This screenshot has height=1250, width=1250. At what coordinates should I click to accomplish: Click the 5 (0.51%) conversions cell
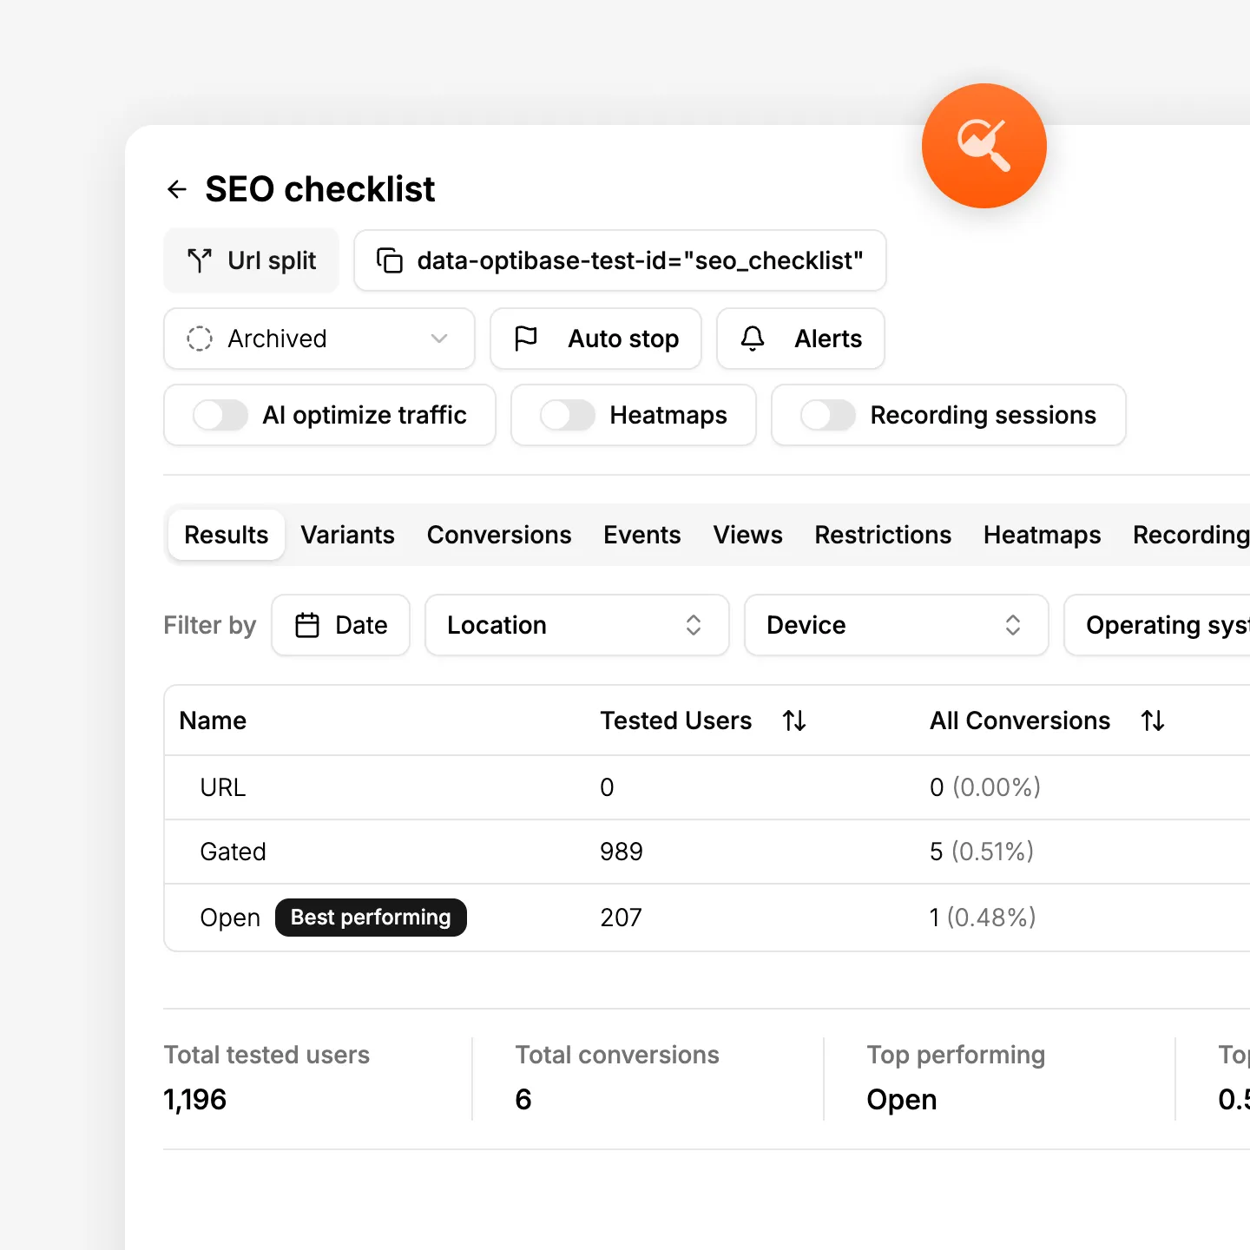pos(982,852)
